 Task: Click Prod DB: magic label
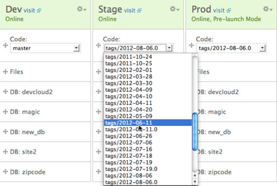coord(212,112)
